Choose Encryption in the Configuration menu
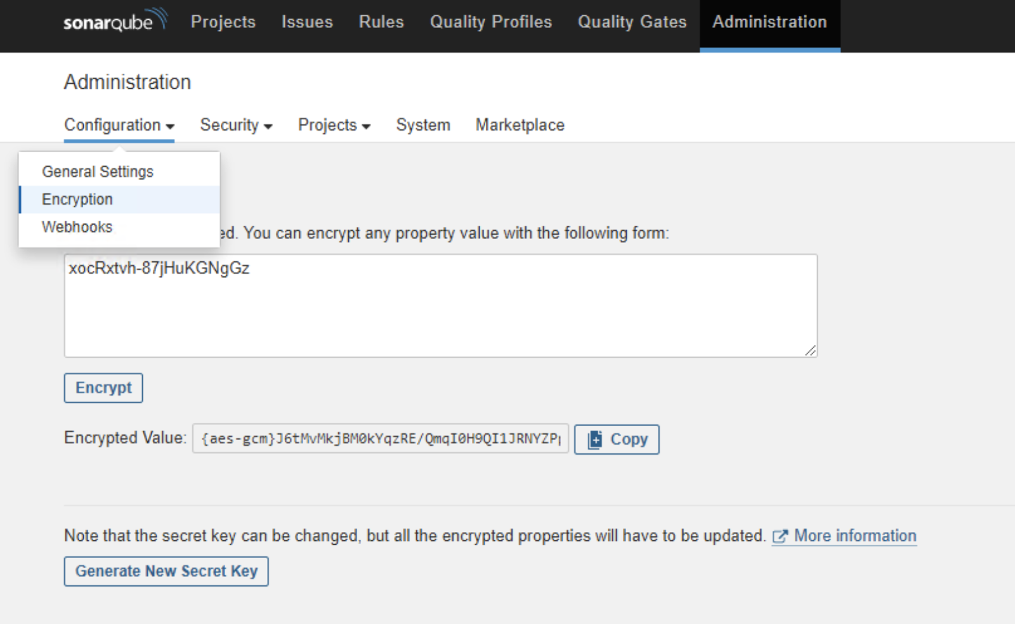 (77, 199)
